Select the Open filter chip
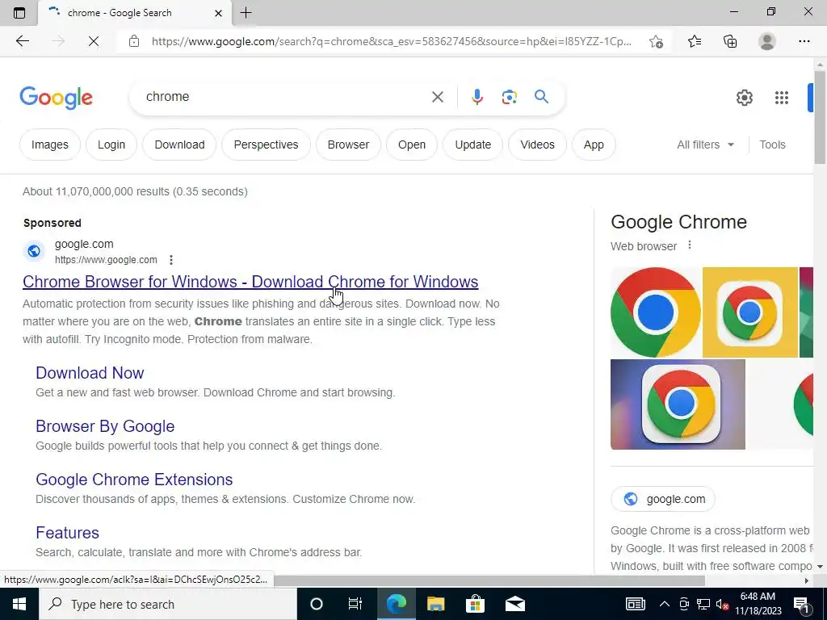The height and width of the screenshot is (620, 827). click(x=411, y=145)
